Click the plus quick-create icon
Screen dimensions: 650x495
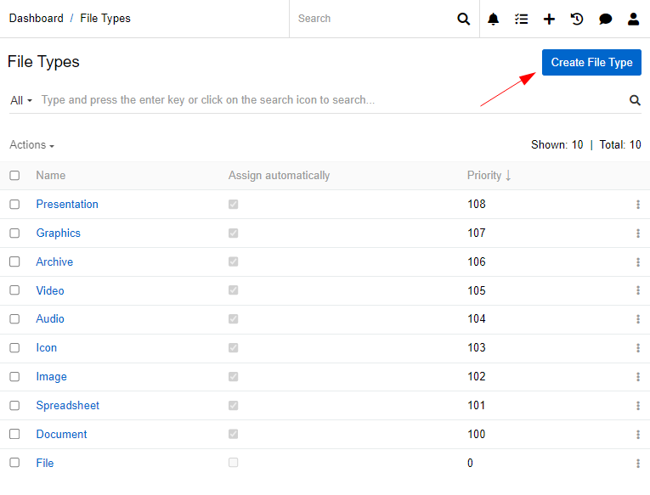coord(549,19)
